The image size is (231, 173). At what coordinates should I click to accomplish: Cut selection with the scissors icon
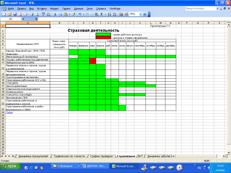point(55,14)
